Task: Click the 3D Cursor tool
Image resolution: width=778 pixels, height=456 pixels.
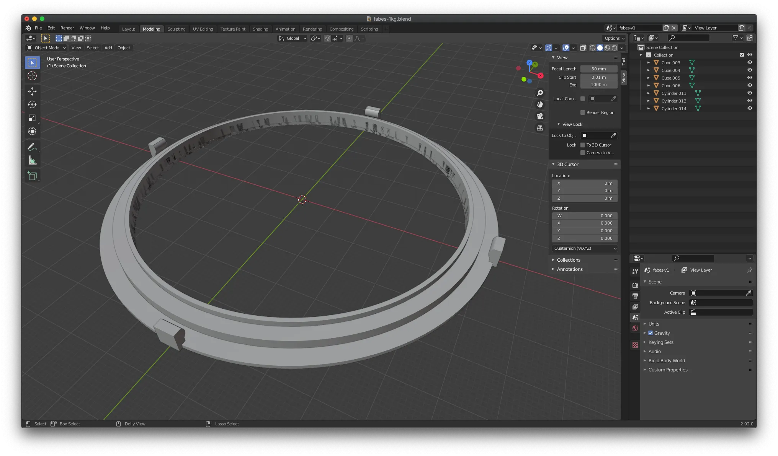Action: click(32, 76)
